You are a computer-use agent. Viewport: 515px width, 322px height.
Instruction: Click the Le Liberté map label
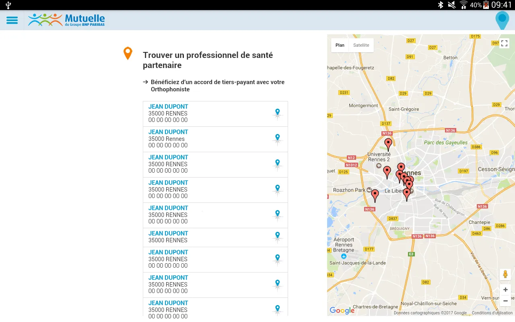pos(395,191)
